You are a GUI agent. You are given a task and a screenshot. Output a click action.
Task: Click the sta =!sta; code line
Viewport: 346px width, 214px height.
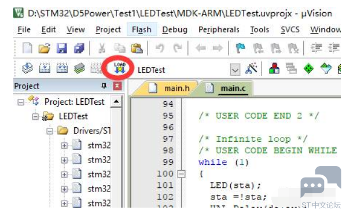(238, 197)
